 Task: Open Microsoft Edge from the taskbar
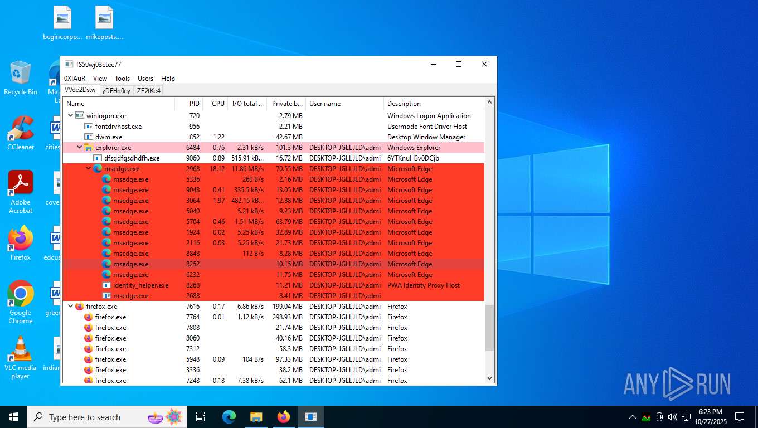coord(229,417)
